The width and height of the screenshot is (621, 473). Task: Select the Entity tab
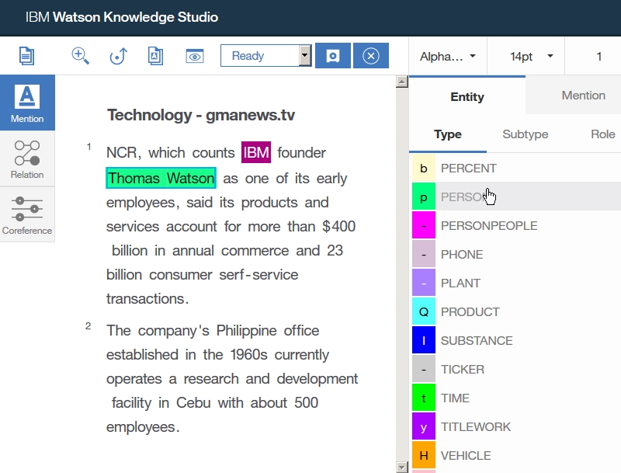467,96
